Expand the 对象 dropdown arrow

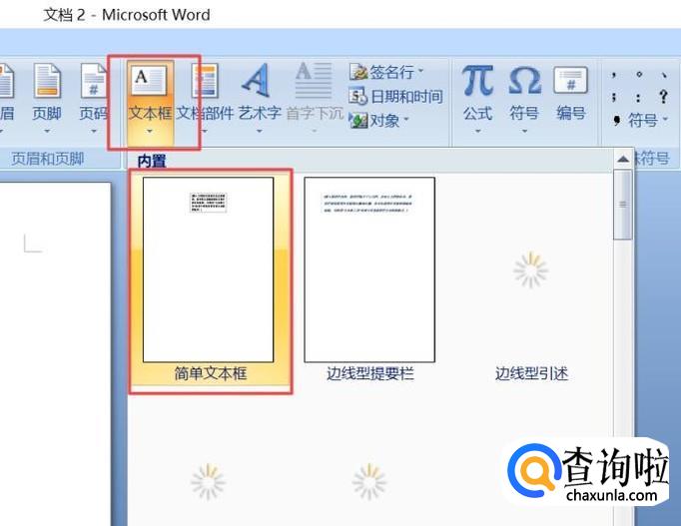[x=406, y=119]
